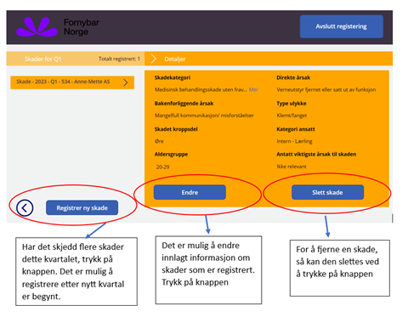Click the Avslutt registering button
The width and height of the screenshot is (408, 317).
342,26
